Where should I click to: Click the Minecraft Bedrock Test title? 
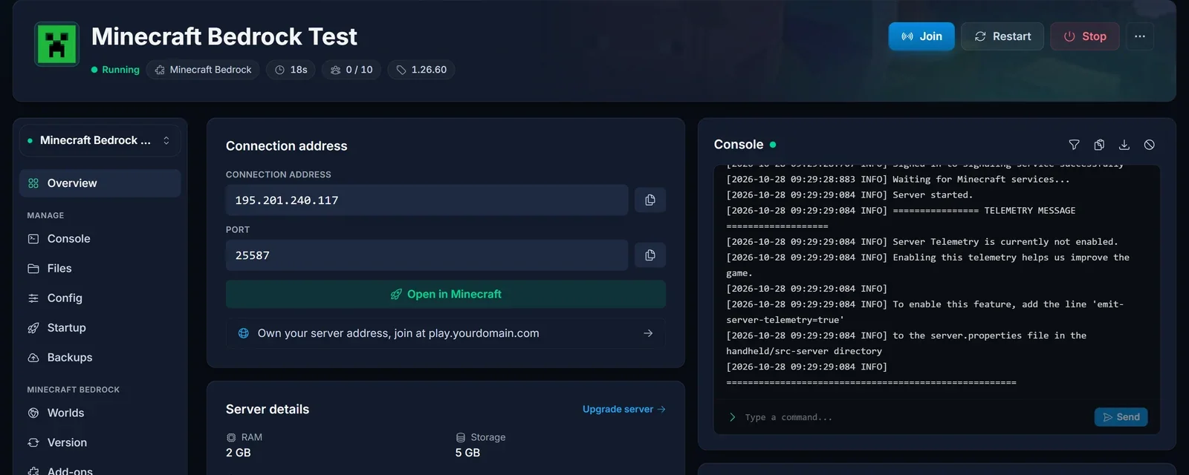tap(224, 36)
